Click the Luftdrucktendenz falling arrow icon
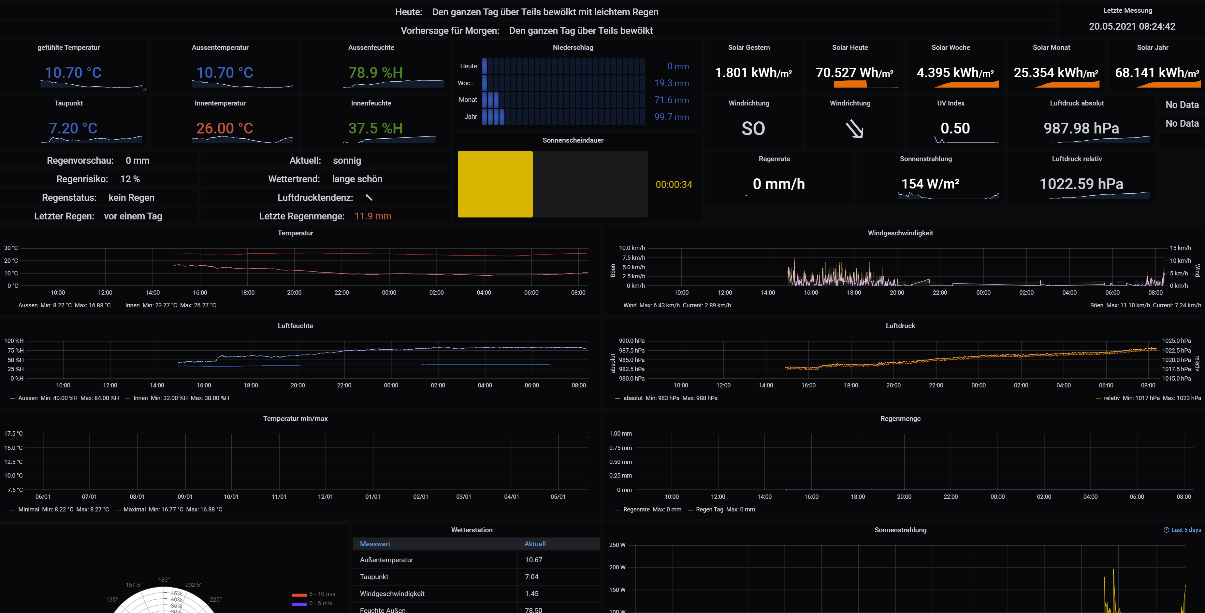 coord(369,198)
